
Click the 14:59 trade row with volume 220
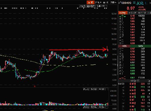coord(135,84)
